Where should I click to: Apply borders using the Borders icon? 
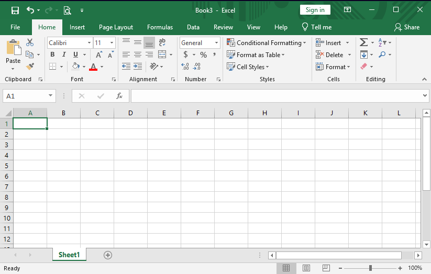coord(52,67)
